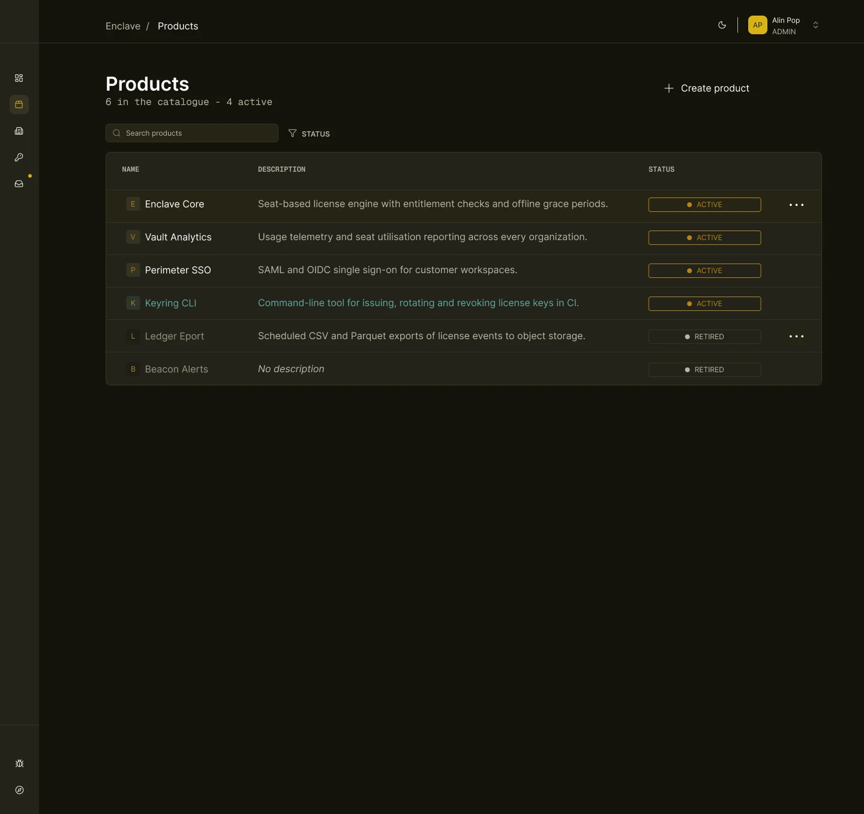This screenshot has width=864, height=814.
Task: Click the ACTIVE status badge for Perimeter SSO
Action: tap(704, 271)
